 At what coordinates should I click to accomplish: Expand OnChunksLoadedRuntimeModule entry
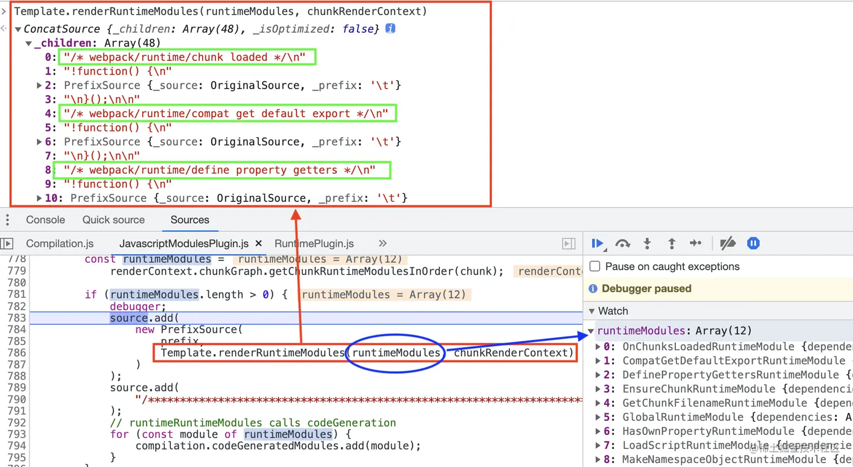coord(598,347)
